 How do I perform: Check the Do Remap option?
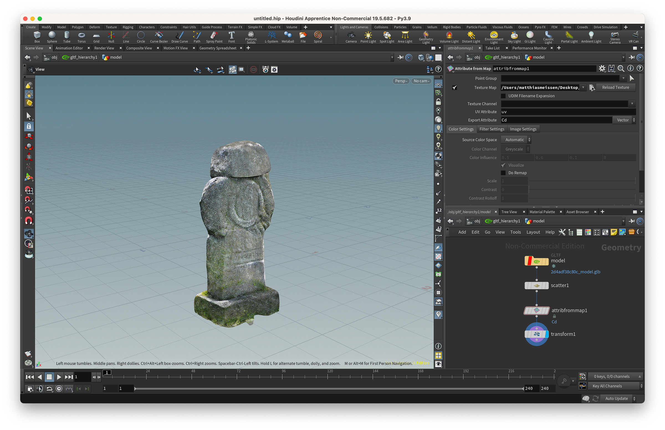point(503,173)
